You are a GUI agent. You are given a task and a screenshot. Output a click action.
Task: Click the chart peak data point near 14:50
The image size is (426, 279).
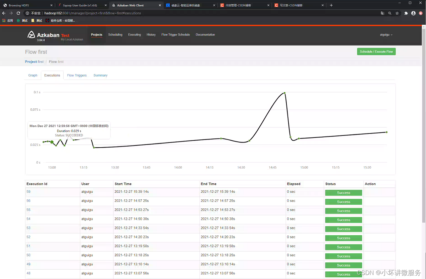[284, 93]
